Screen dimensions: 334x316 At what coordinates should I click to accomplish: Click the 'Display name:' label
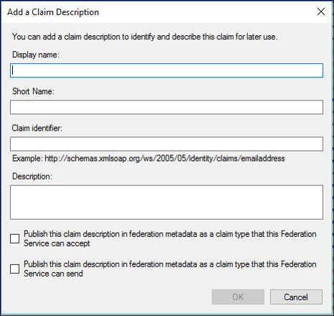tap(36, 55)
